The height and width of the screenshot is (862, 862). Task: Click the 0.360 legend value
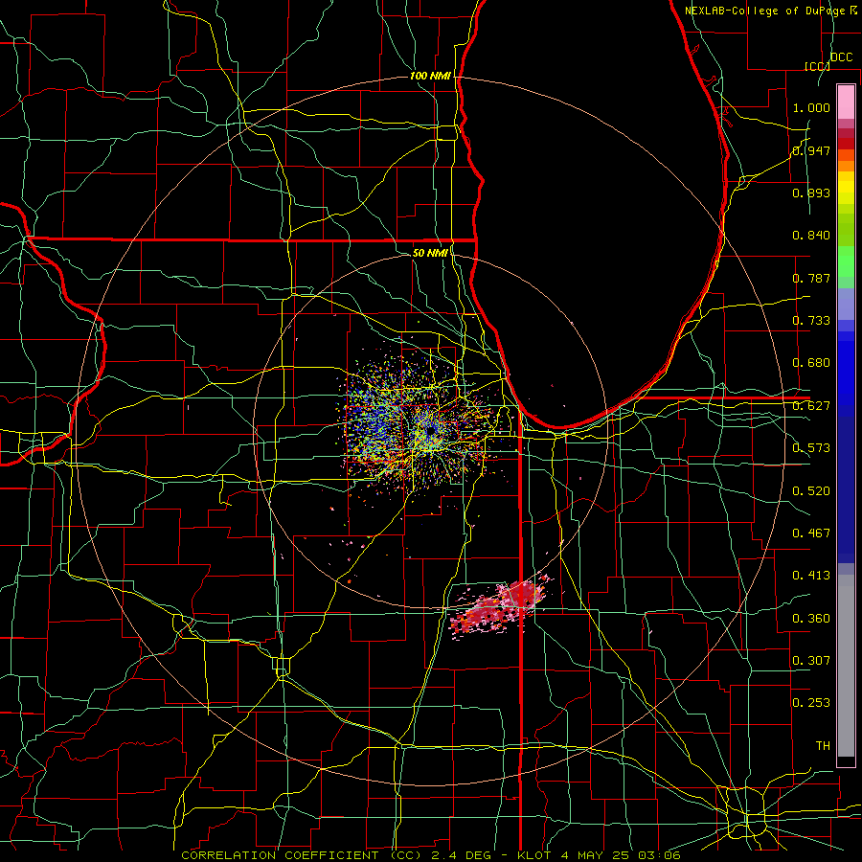click(x=811, y=619)
